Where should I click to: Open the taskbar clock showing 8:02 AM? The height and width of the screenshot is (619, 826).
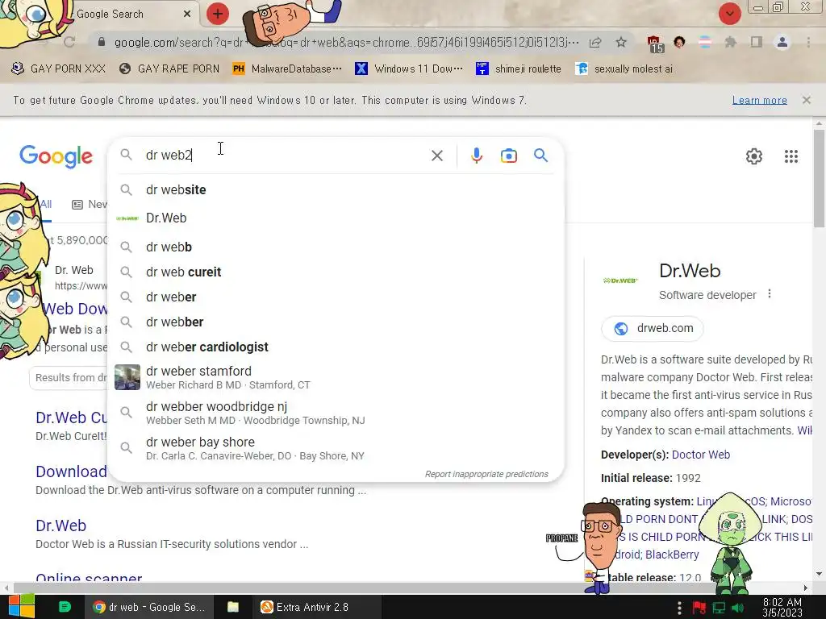(x=782, y=607)
